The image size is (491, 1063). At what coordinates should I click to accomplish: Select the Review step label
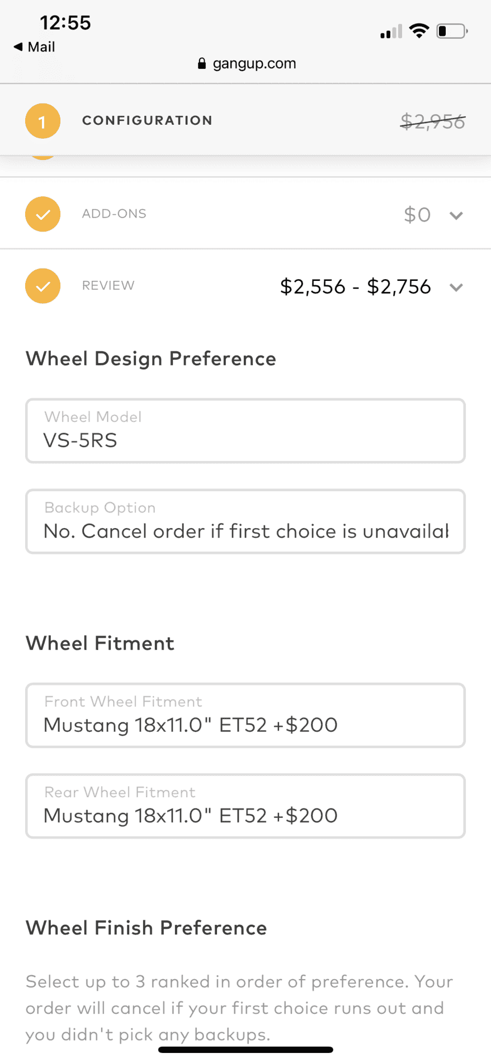[108, 285]
